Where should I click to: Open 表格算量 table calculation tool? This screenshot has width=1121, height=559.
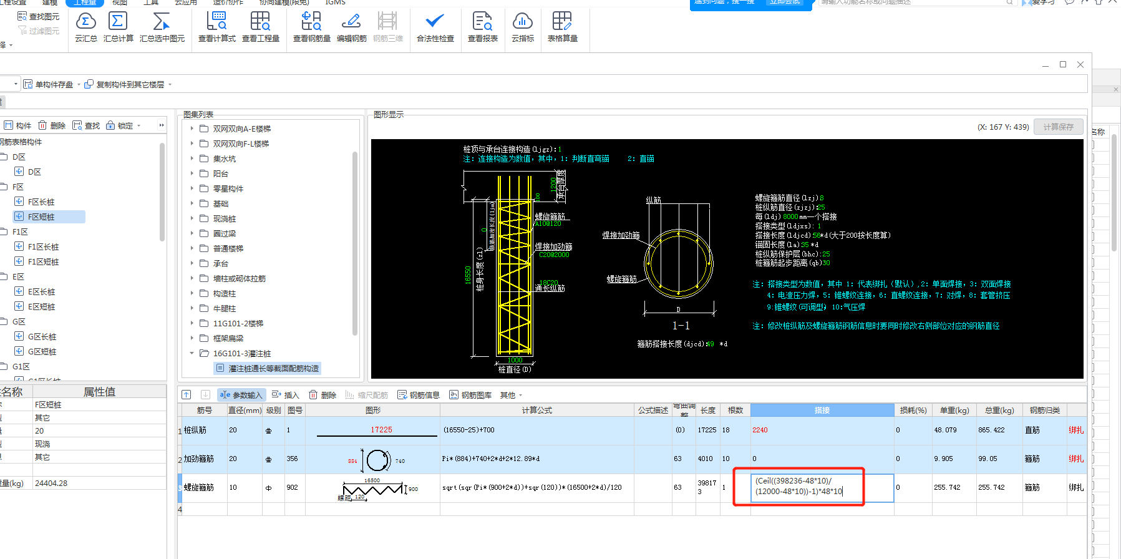562,27
